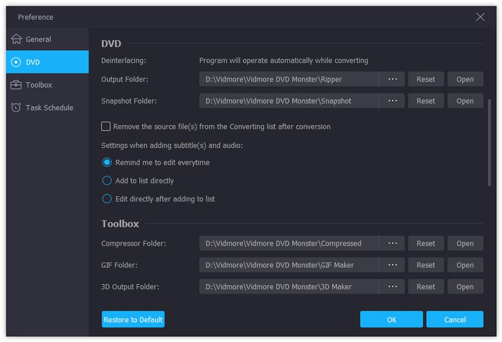Click the Task Schedule clock icon
Screen dimensions: 502x342
point(16,107)
